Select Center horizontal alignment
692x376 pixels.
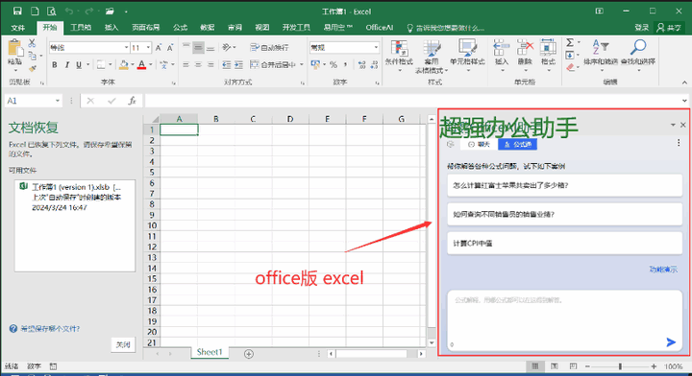(x=198, y=65)
